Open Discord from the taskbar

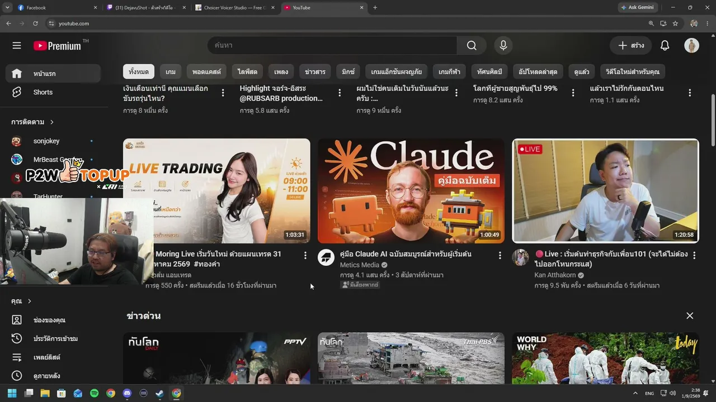click(x=127, y=393)
